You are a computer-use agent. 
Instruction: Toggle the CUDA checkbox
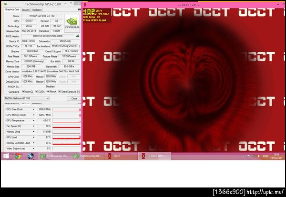tap(36, 91)
